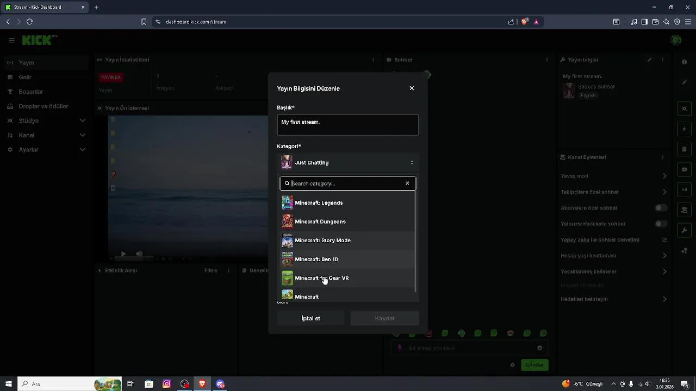Open emoji picker in chat message box
The height and width of the screenshot is (391, 696).
539,348
